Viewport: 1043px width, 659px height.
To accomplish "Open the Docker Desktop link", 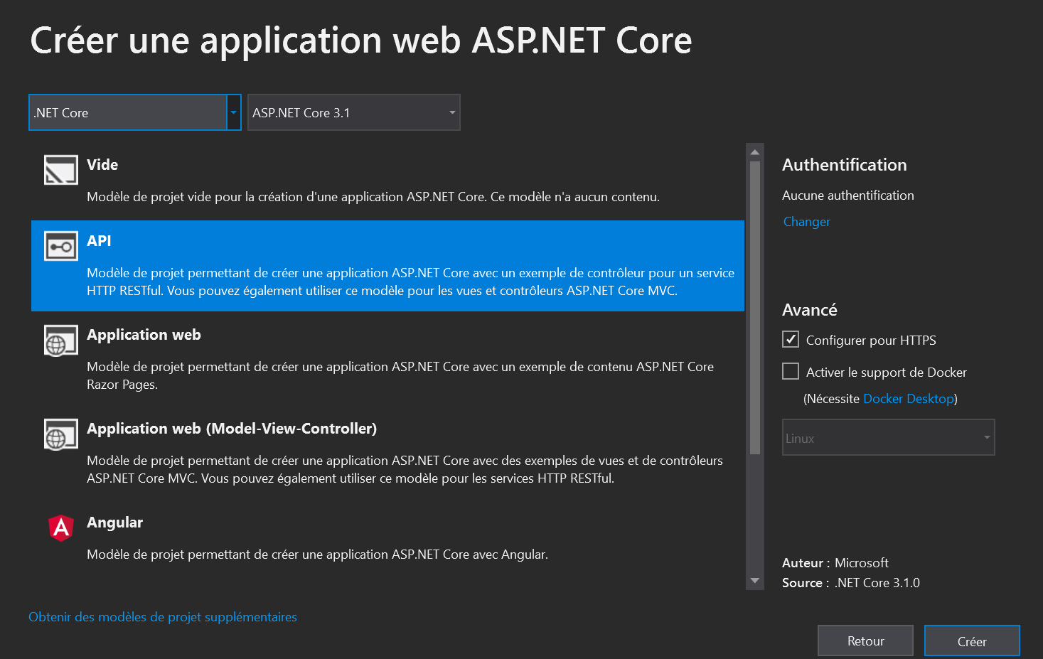I will [x=908, y=399].
